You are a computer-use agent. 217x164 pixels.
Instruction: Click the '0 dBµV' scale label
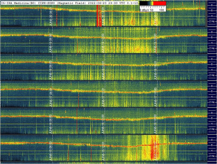point(145,10)
